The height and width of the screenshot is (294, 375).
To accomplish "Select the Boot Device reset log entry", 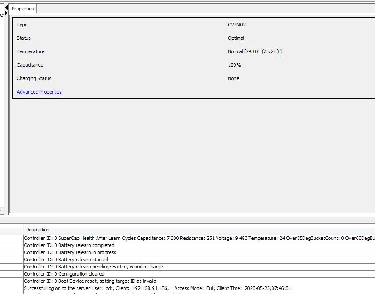I will (x=199, y=281).
